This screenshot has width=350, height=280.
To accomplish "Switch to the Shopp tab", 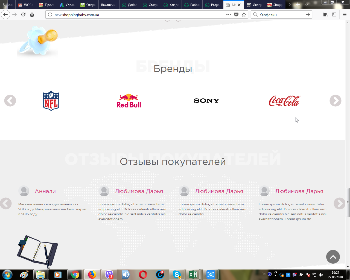I will click(x=275, y=5).
